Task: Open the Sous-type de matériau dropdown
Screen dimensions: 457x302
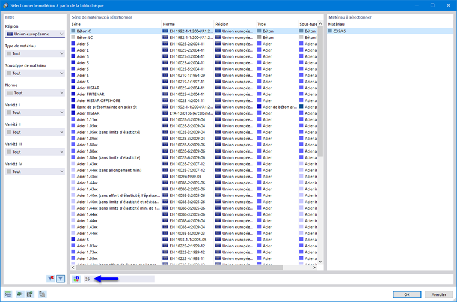Action: (35, 73)
